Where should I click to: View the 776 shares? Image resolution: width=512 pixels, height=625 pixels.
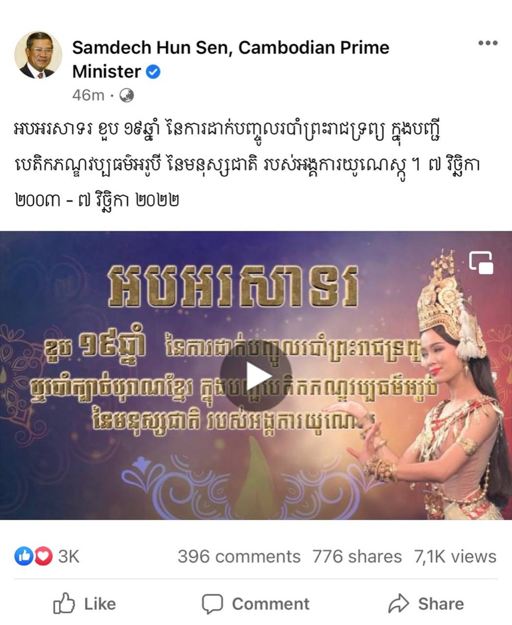[357, 557]
